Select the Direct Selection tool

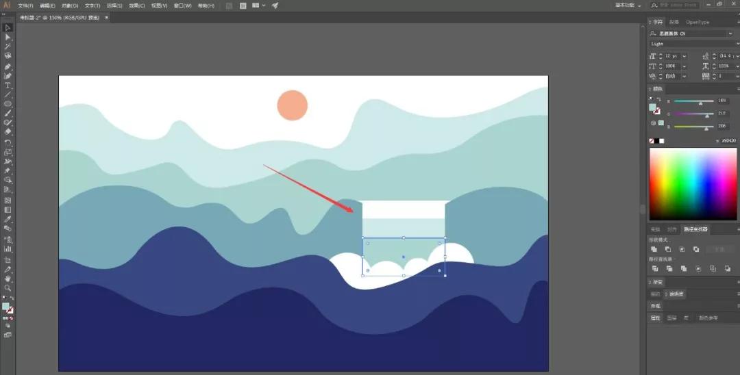[8, 37]
